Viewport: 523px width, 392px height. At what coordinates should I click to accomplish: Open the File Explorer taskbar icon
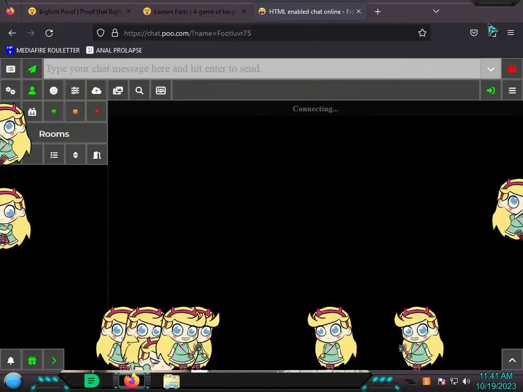[x=172, y=381]
